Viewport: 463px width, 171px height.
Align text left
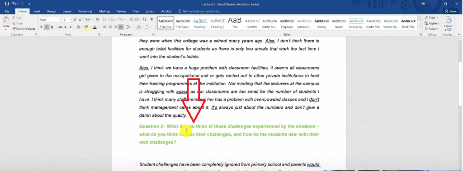pos(105,27)
